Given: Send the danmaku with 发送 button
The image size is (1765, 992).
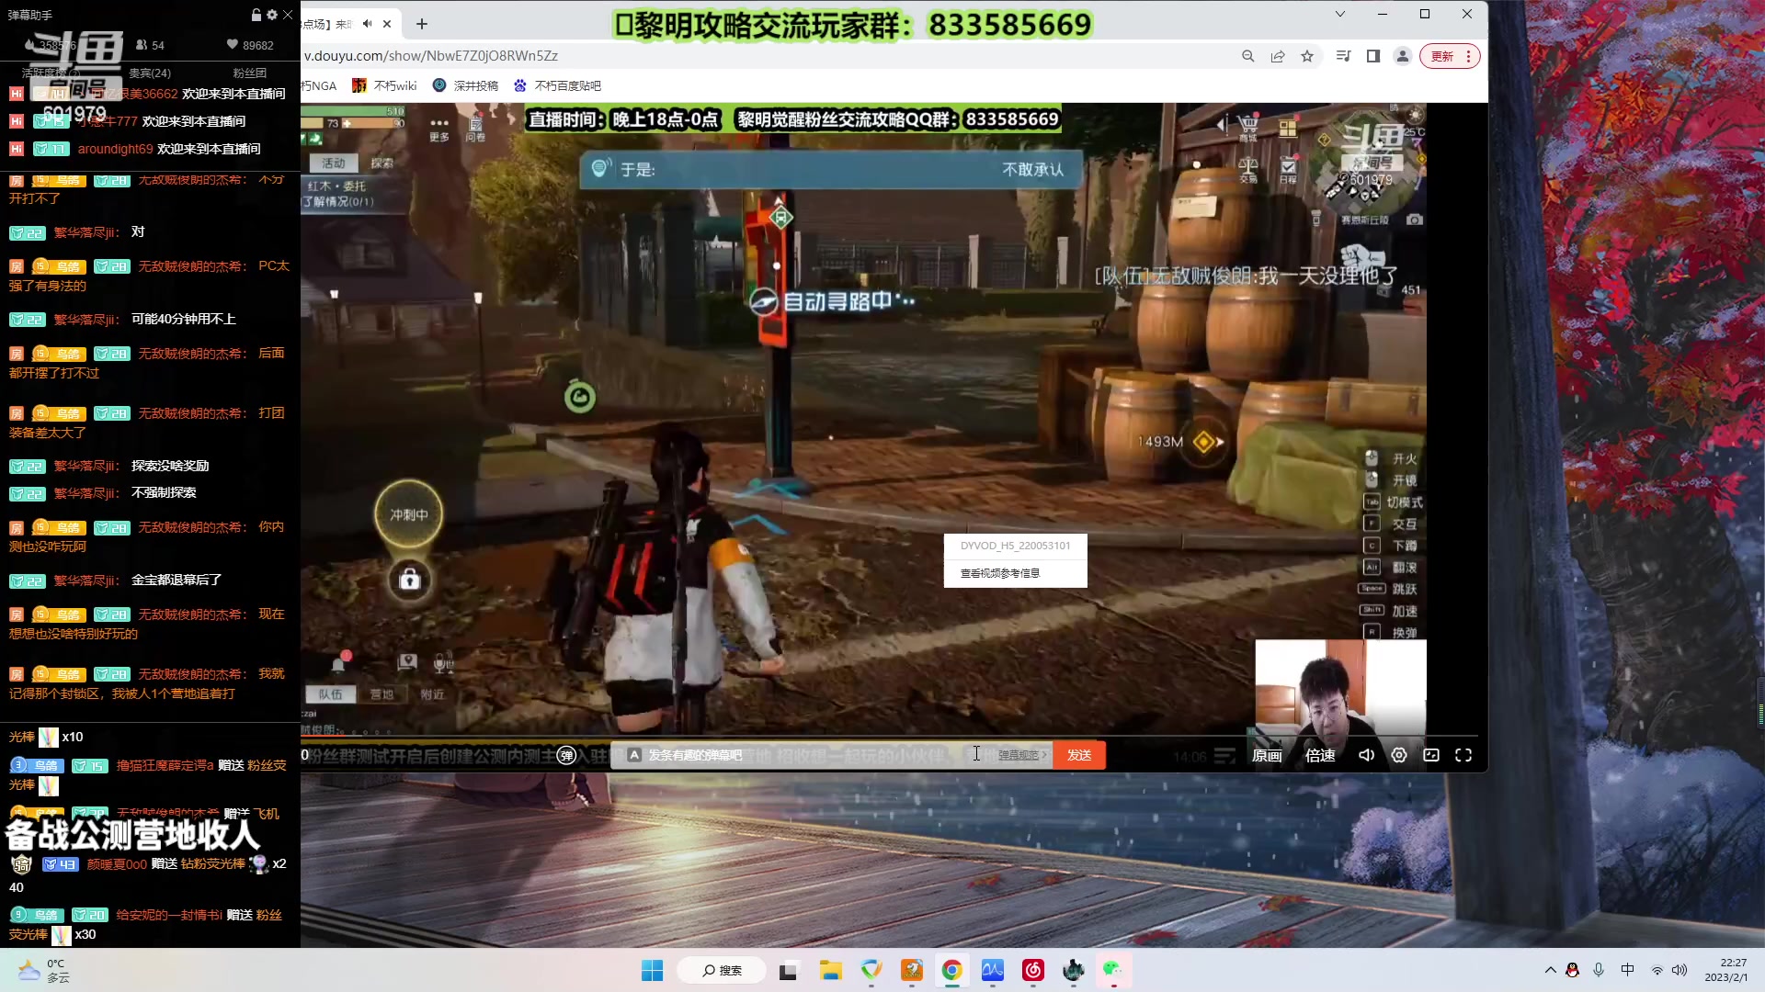Looking at the screenshot, I should pyautogui.click(x=1079, y=755).
